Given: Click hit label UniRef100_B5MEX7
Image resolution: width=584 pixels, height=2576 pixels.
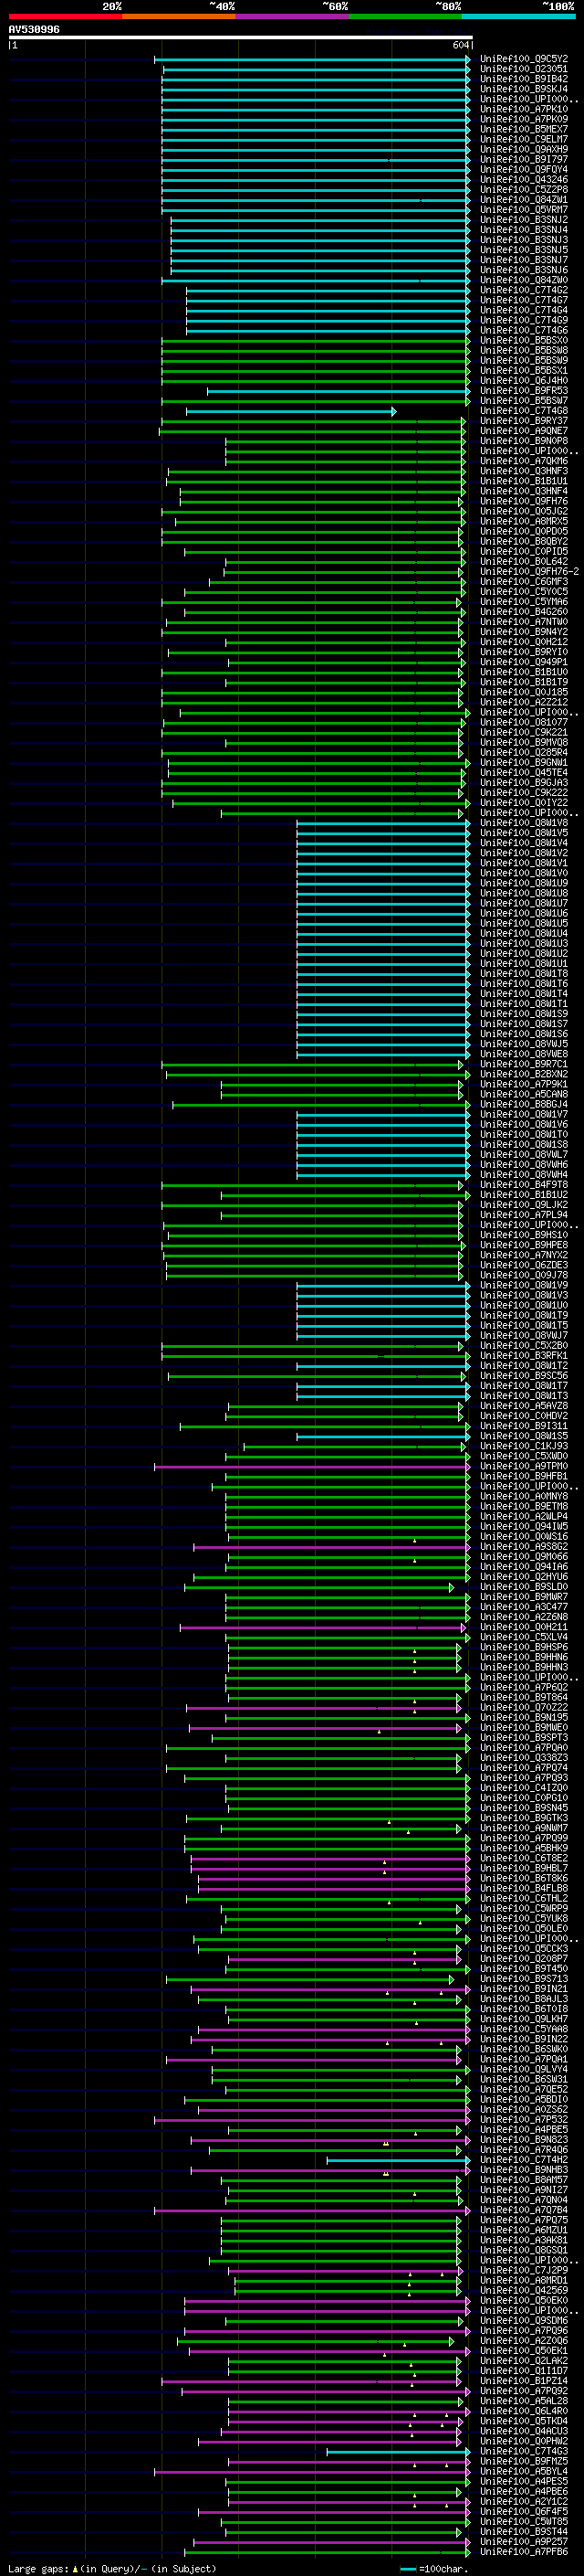Looking at the screenshot, I should [524, 129].
